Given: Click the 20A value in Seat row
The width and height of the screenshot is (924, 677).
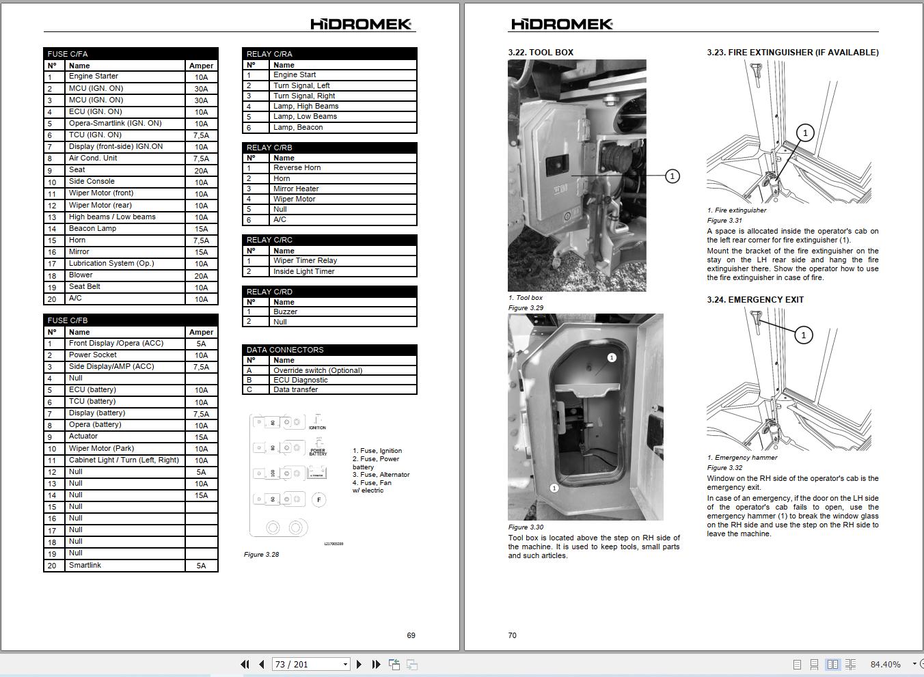Looking at the screenshot, I should point(201,171).
